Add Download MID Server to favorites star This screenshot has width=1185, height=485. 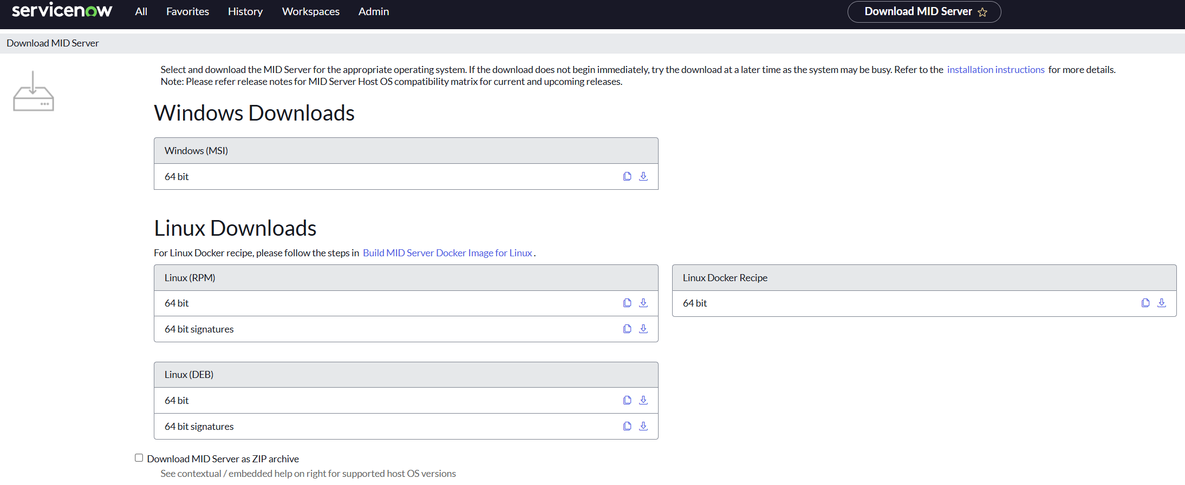982,12
